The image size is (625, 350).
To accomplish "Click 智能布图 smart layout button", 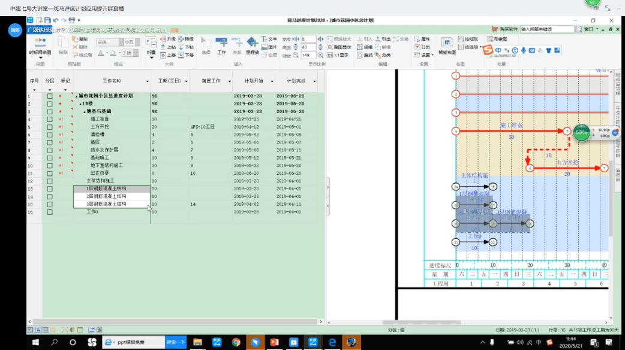I will (x=447, y=45).
